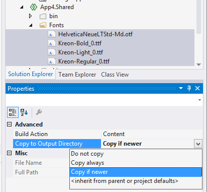The image size is (207, 192).
Task: Collapse the Misc property category
Action: [10, 153]
